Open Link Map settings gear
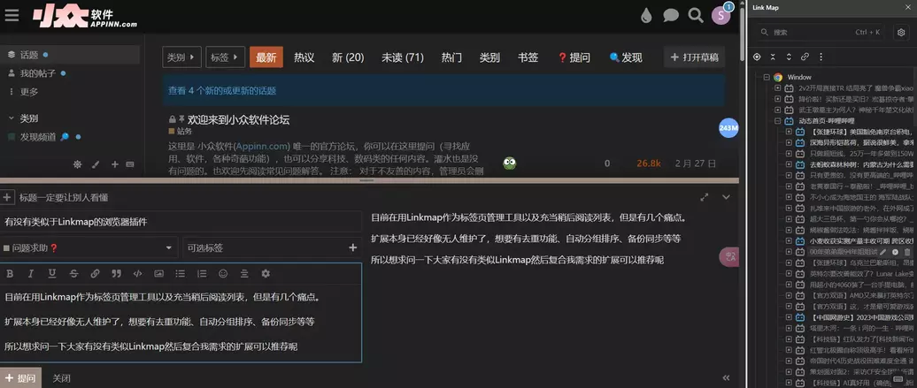This screenshot has width=917, height=388. pyautogui.click(x=901, y=33)
